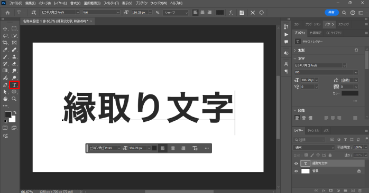Image resolution: width=369 pixels, height=193 pixels.
Task: Toggle right align in options bar
Action: click(210, 13)
